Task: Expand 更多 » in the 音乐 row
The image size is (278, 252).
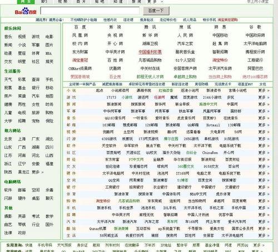Action: [264, 118]
